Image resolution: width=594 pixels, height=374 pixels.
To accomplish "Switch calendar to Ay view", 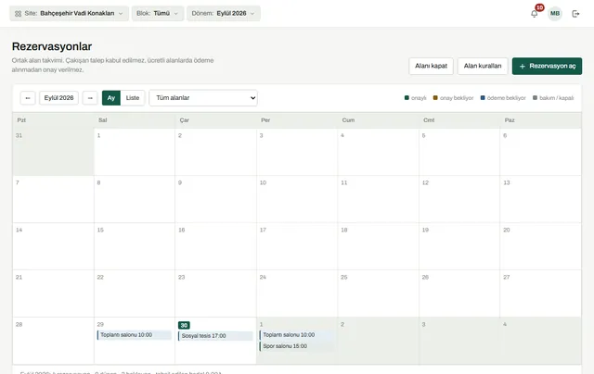I will point(111,98).
